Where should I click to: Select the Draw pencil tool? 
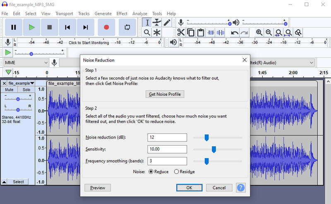[x=167, y=23]
